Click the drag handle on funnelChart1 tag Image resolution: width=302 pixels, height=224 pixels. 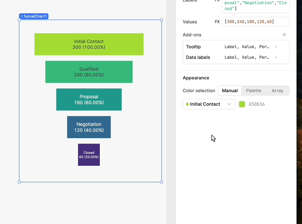21,16
